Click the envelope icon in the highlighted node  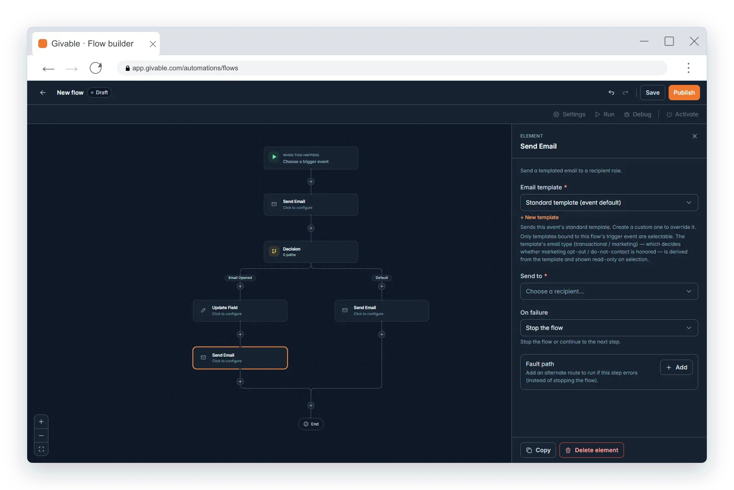click(x=203, y=358)
